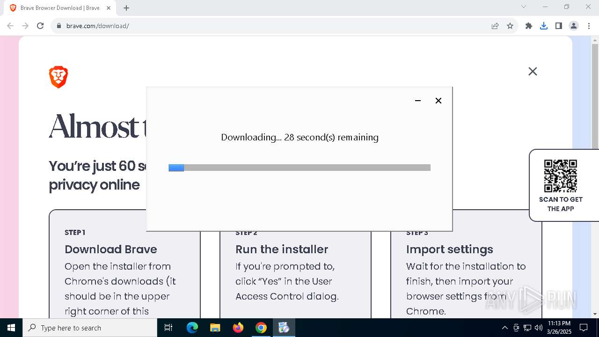Open tab search dropdown chevron
This screenshot has width=599, height=337.
[x=524, y=7]
